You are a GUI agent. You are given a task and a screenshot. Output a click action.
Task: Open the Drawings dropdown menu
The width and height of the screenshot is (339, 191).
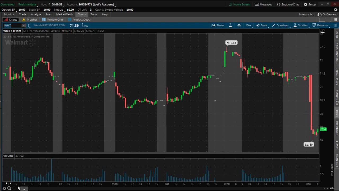click(280, 25)
